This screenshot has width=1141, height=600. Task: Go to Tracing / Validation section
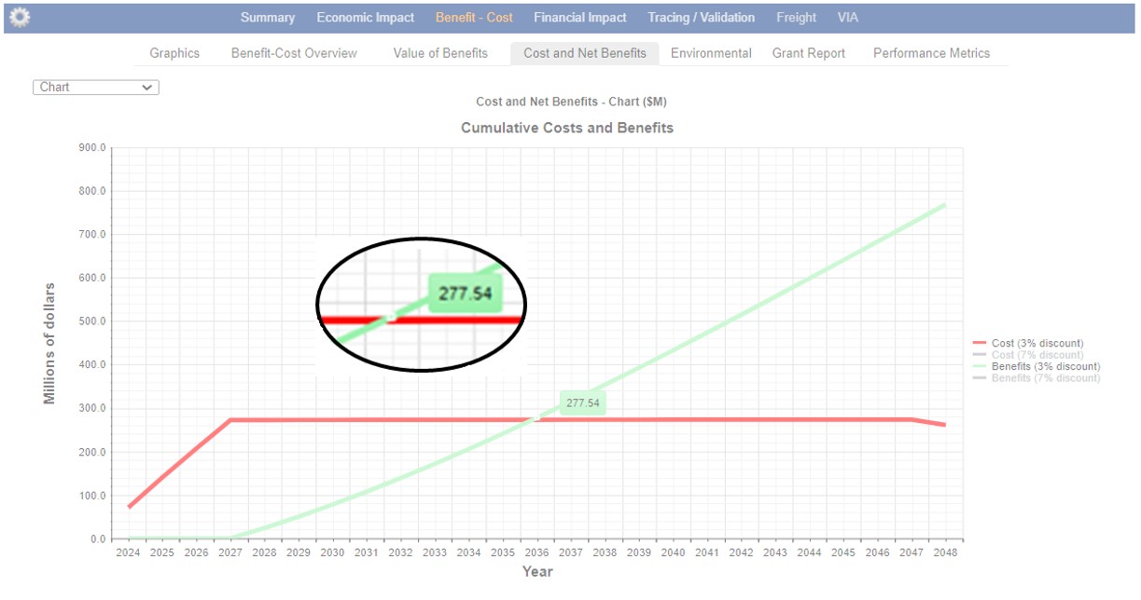701,18
